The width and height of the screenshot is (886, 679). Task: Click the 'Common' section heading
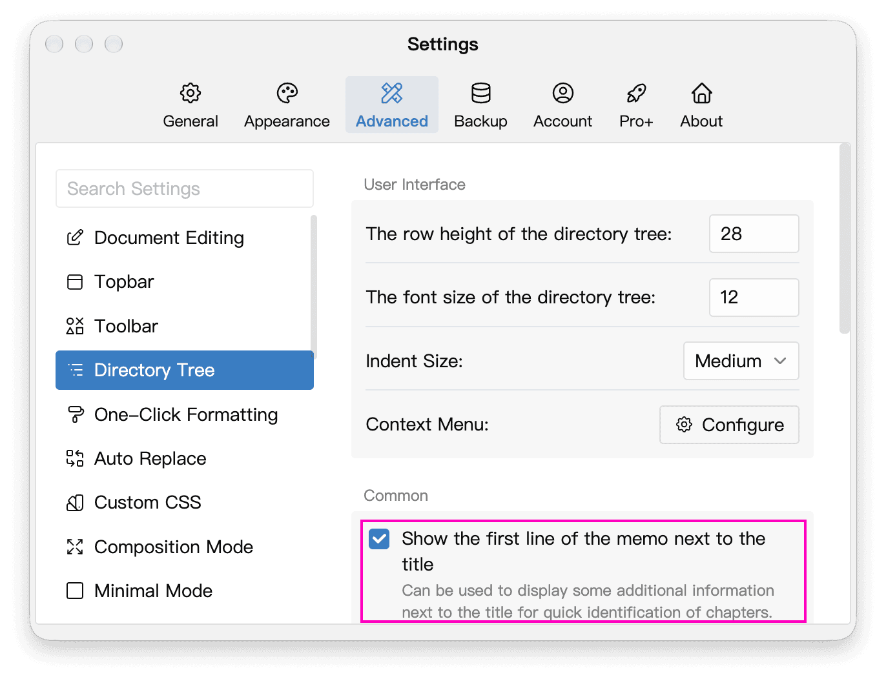pos(396,496)
